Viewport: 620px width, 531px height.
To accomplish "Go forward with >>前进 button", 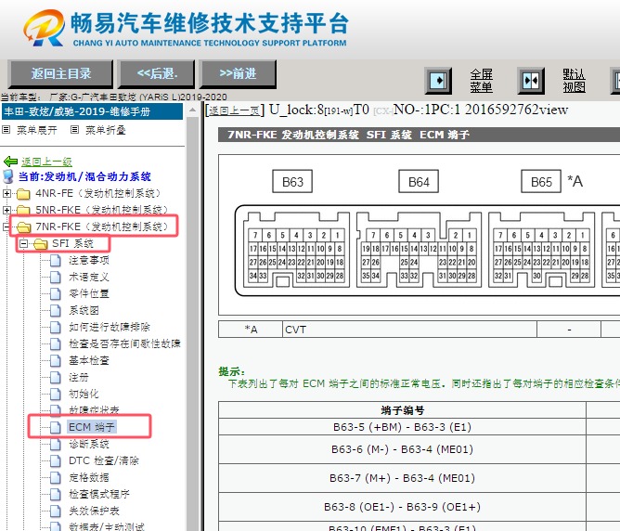I will [238, 74].
